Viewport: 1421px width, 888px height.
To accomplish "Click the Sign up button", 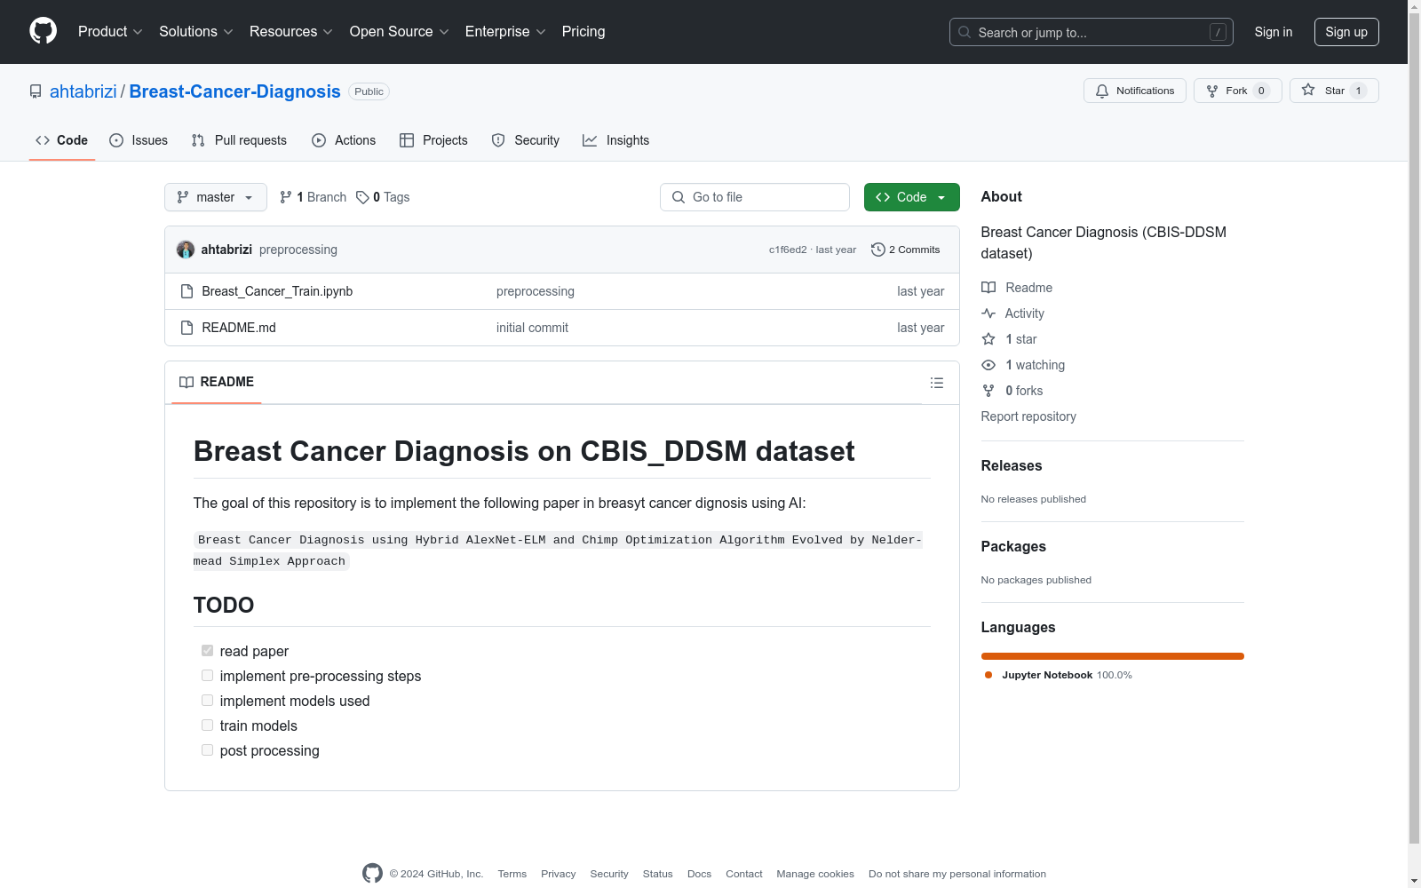I will (x=1346, y=32).
